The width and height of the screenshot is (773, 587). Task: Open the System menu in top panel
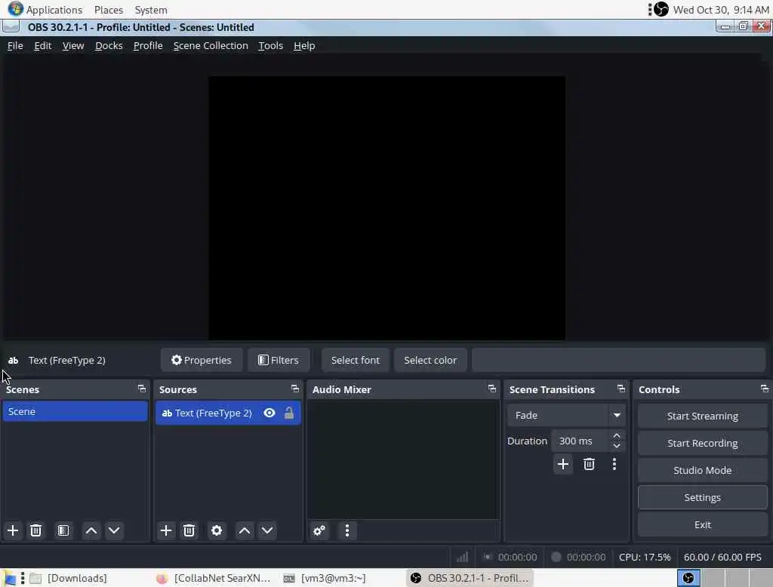tap(151, 9)
